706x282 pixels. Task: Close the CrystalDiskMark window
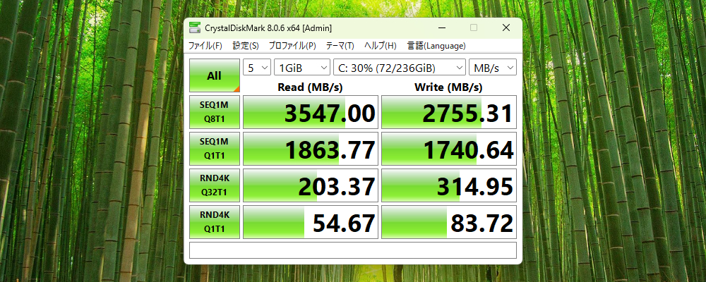pyautogui.click(x=506, y=28)
